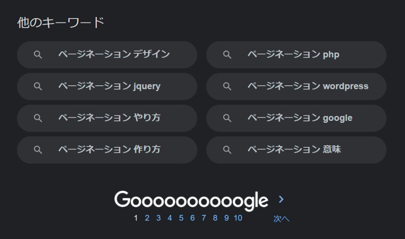
Task: Open page 7 of search results
Action: [x=204, y=218]
